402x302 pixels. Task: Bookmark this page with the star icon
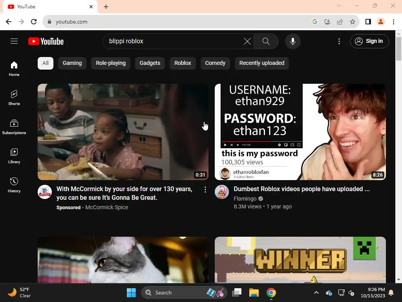click(353, 22)
